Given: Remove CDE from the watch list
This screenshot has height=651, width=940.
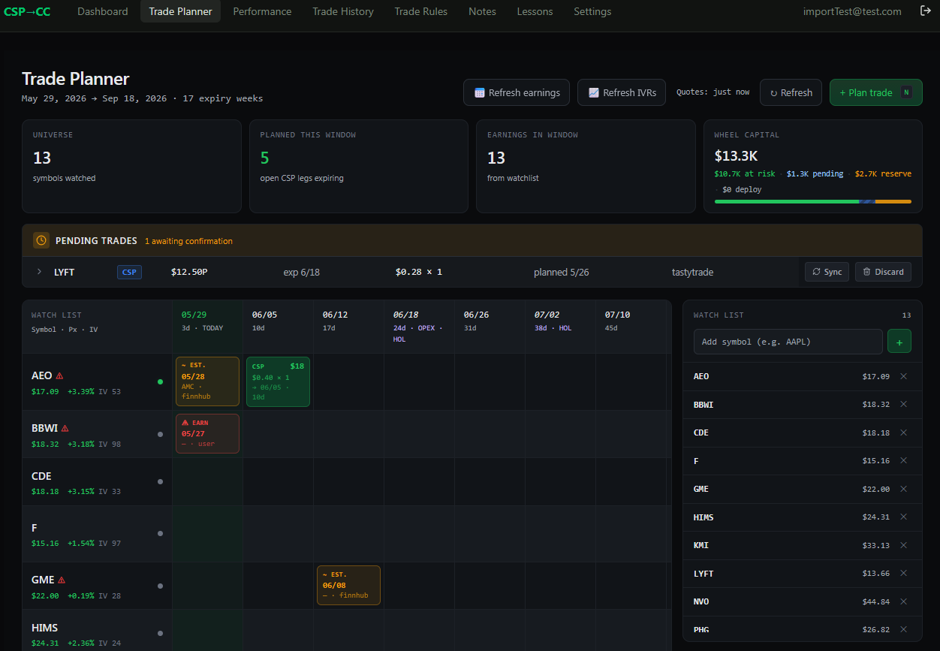Looking at the screenshot, I should [903, 432].
